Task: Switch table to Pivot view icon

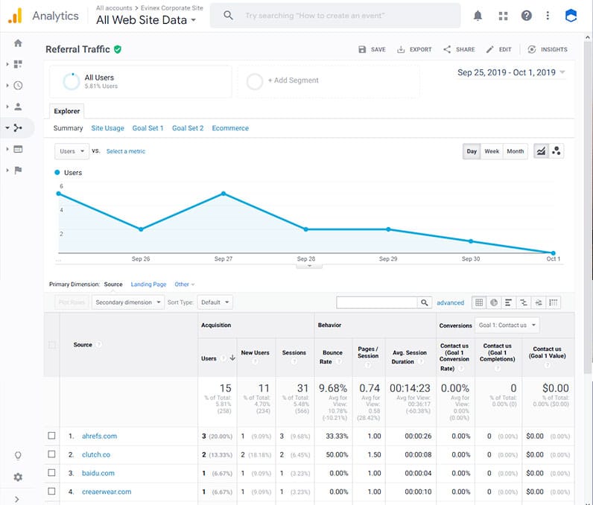Action: tap(554, 302)
